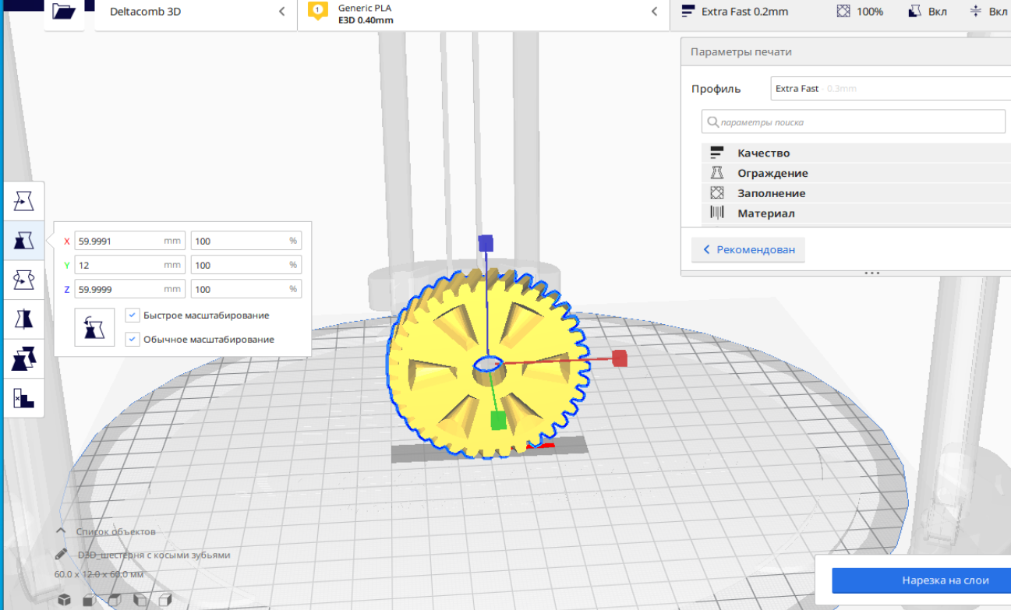Screen dimensions: 1011x610
Task: Click the Качество category icon
Action: coord(717,153)
